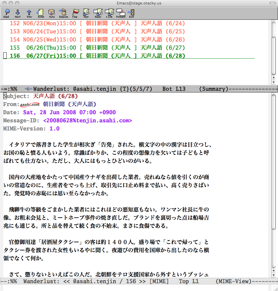Click the paragraph beginning 飛騨牛の等級を
The image size is (278, 291).
coord(106,218)
